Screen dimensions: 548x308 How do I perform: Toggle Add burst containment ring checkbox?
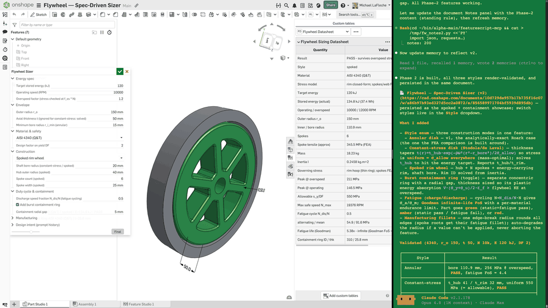click(18, 205)
